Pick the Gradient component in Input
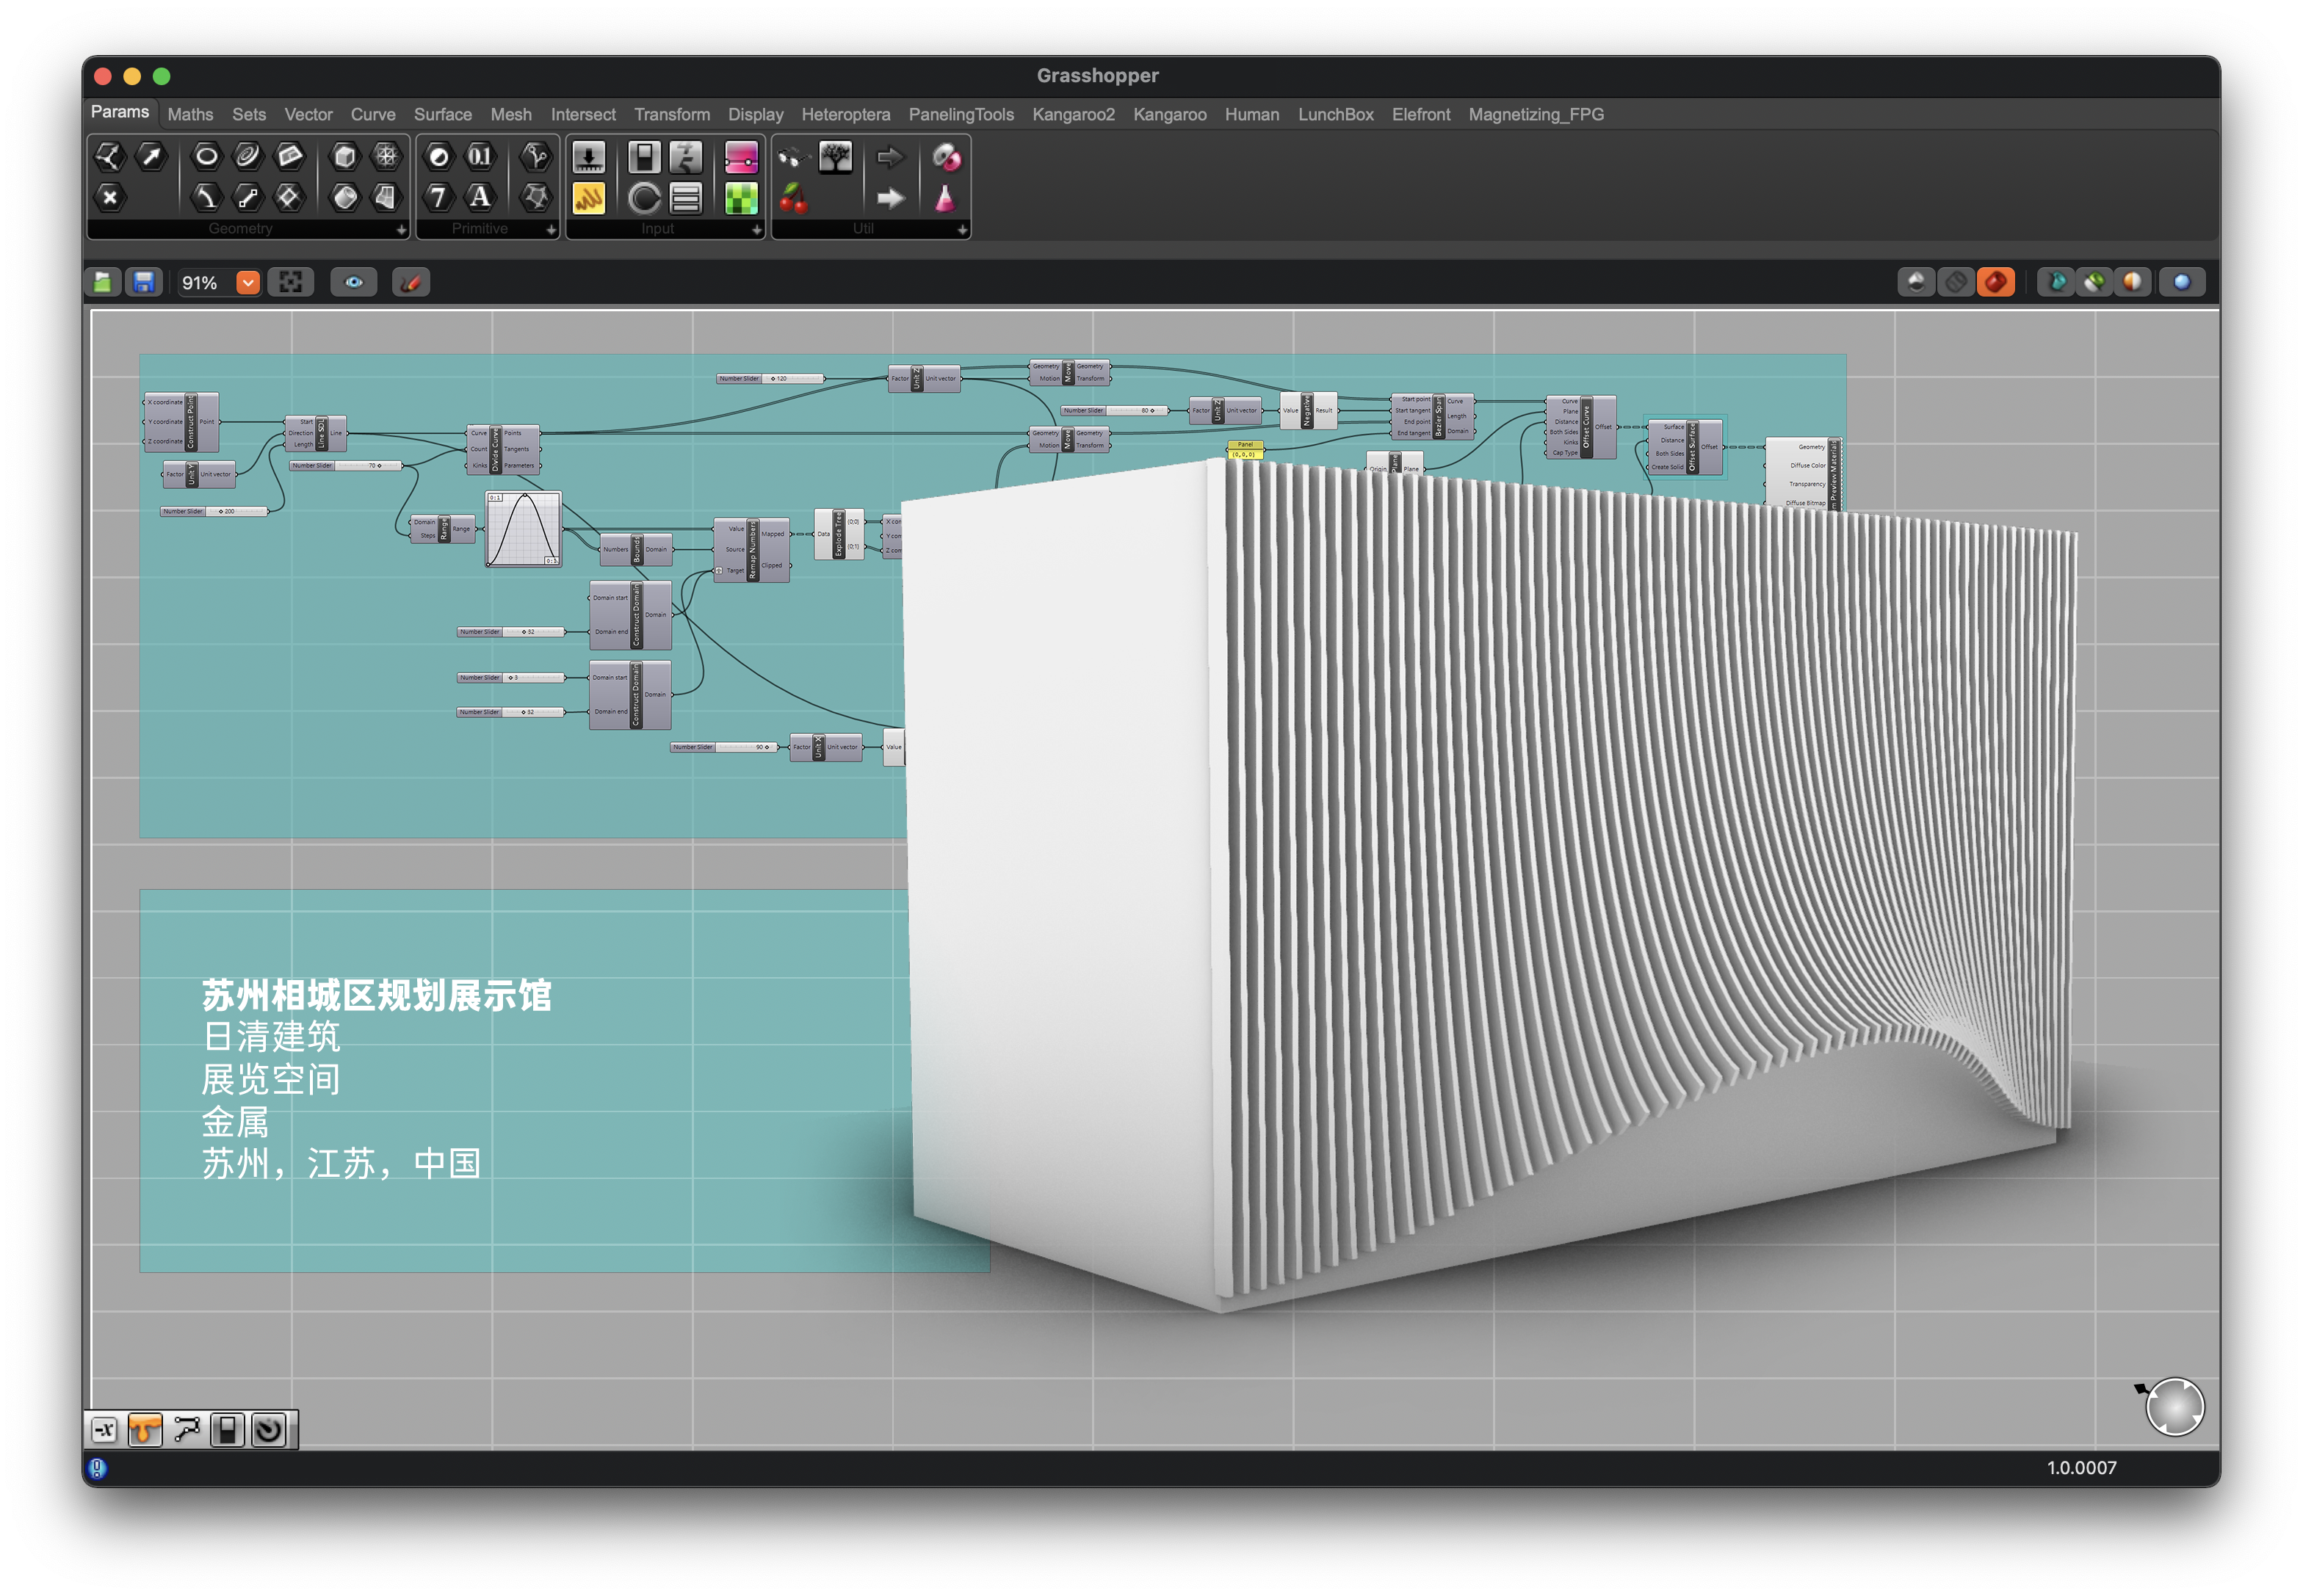2303x1596 pixels. [741, 157]
